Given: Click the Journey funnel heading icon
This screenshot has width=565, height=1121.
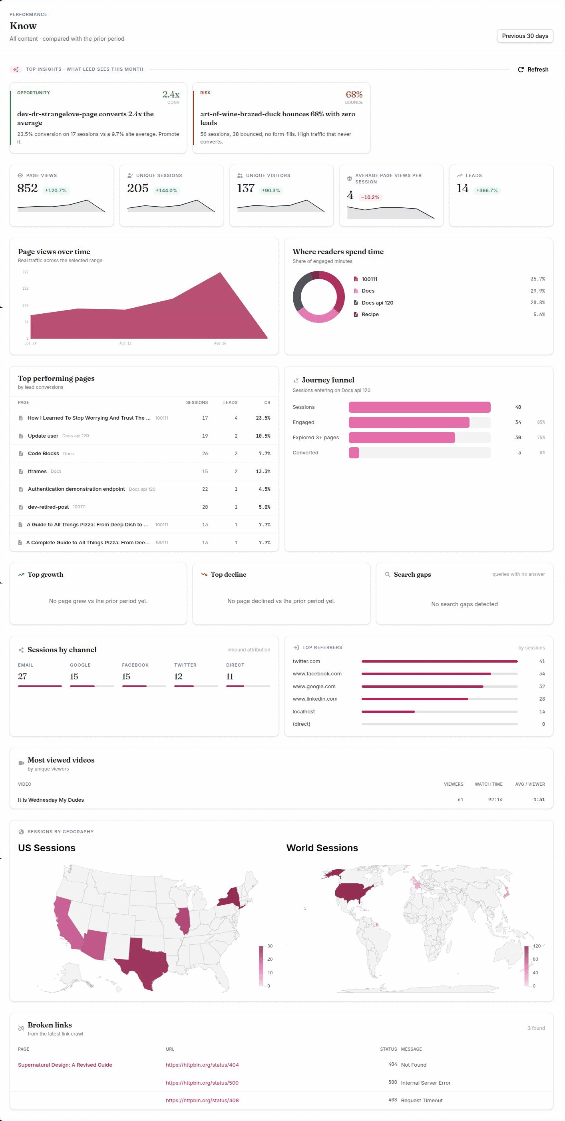Looking at the screenshot, I should [x=296, y=380].
